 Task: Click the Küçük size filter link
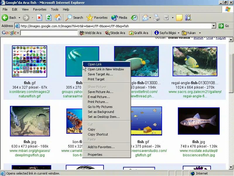pyautogui.click(x=221, y=38)
